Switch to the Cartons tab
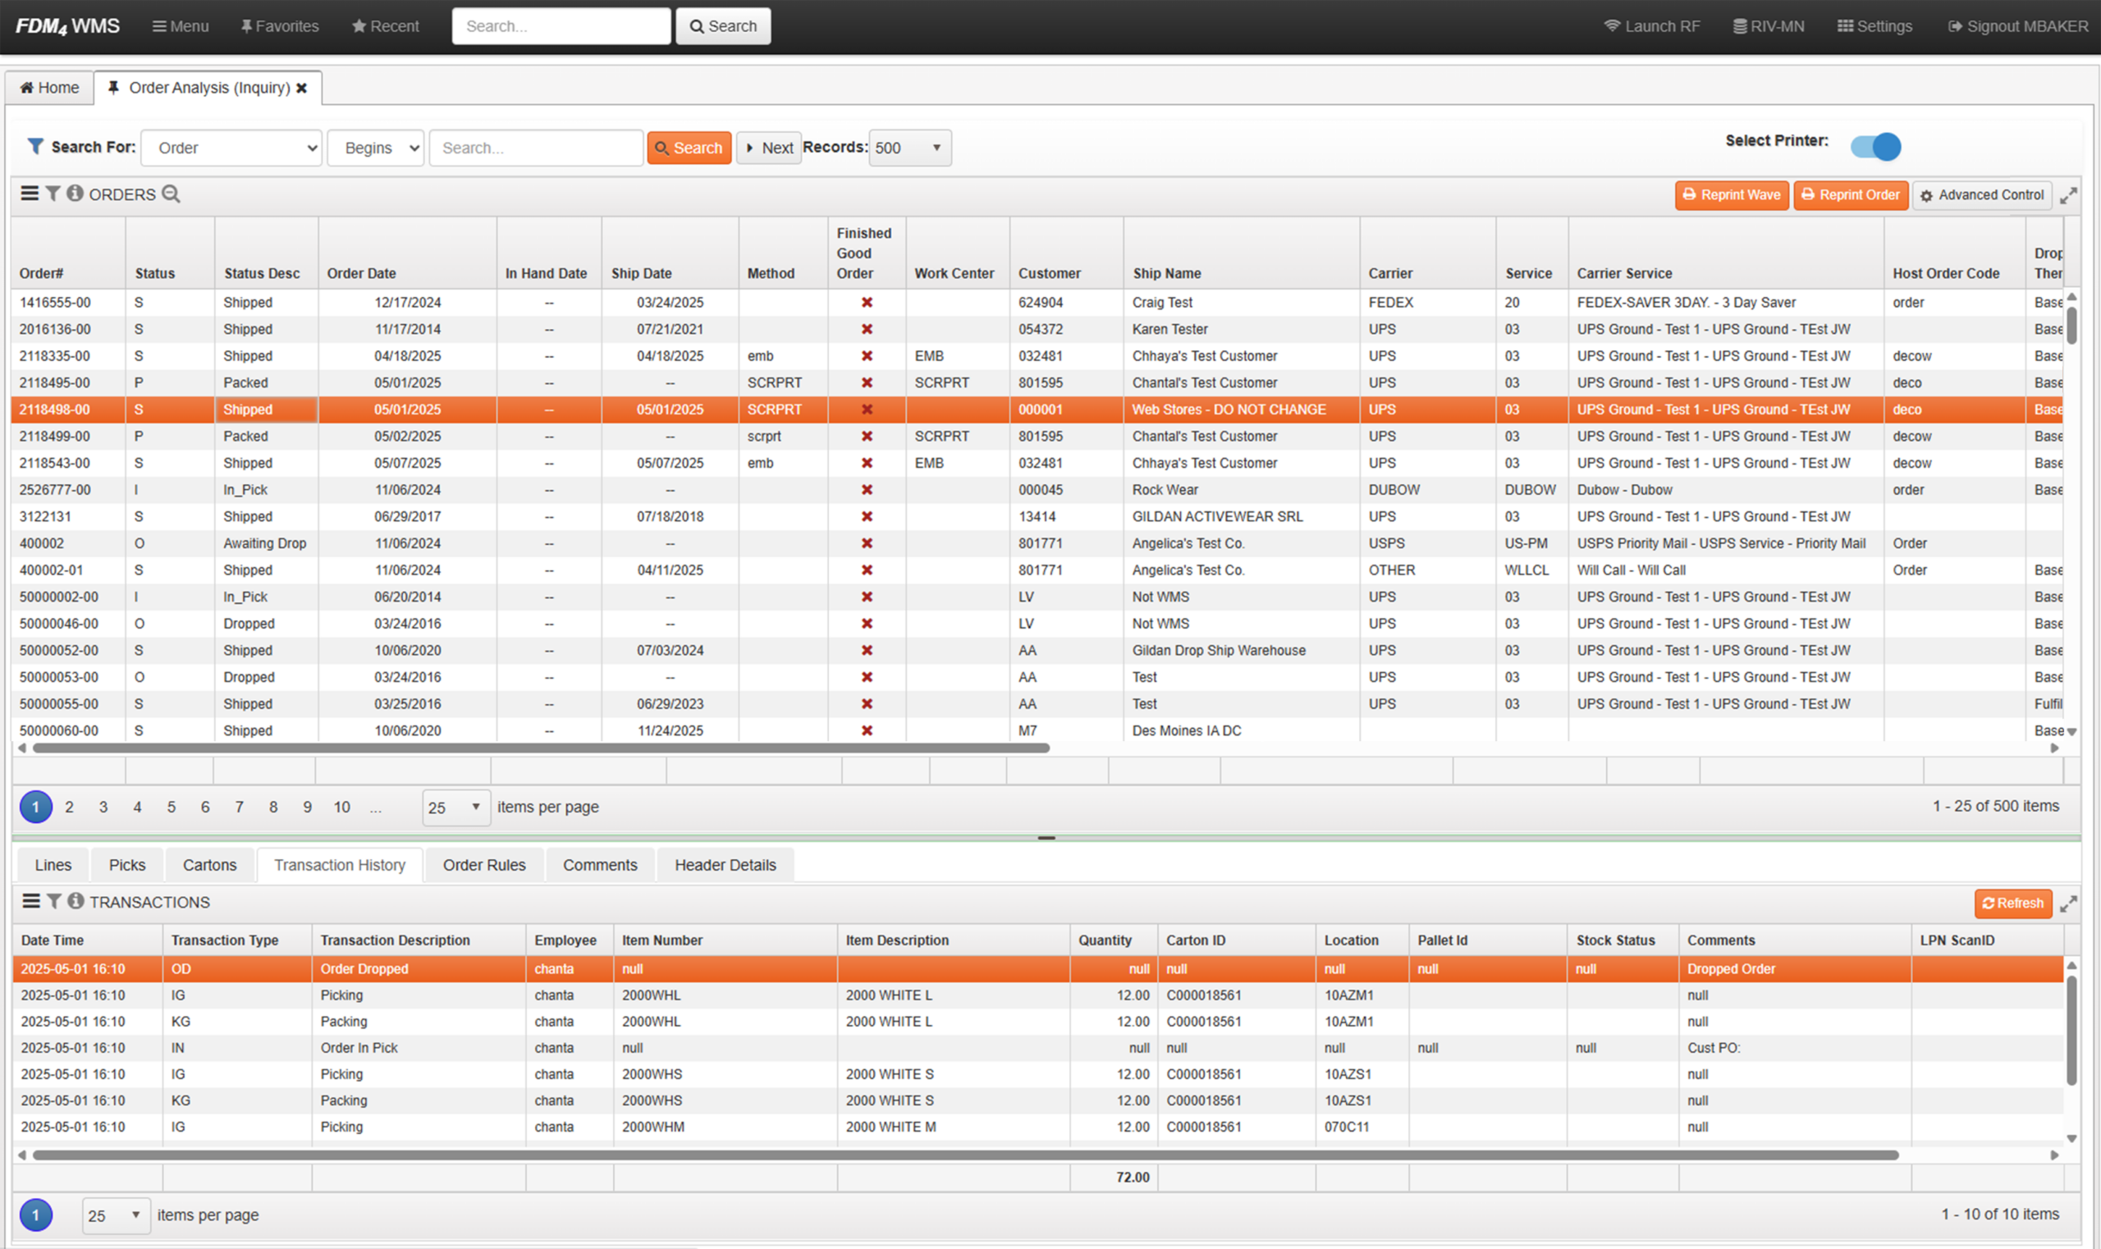This screenshot has height=1249, width=2101. [x=209, y=865]
